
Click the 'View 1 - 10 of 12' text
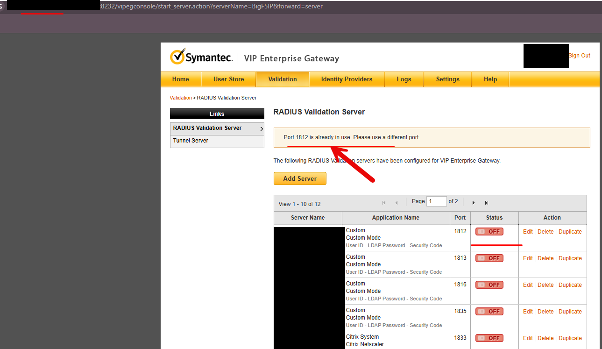tap(299, 204)
